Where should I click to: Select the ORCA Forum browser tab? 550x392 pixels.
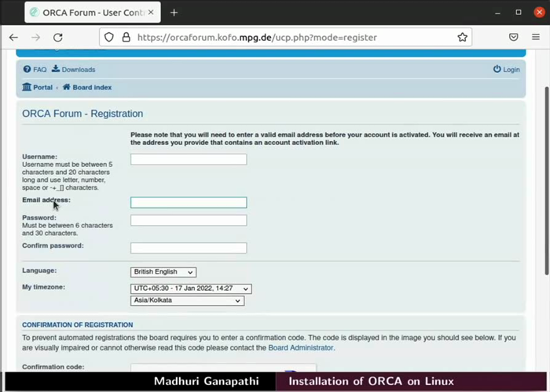coord(86,13)
